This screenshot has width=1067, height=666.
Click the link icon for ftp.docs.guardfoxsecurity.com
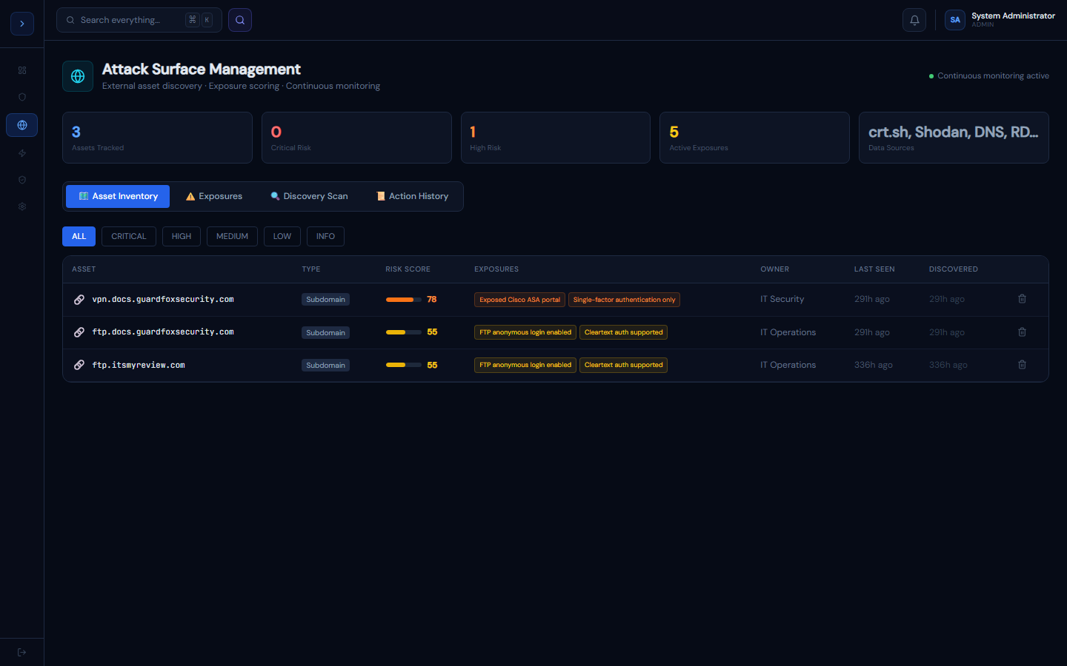pyautogui.click(x=79, y=332)
